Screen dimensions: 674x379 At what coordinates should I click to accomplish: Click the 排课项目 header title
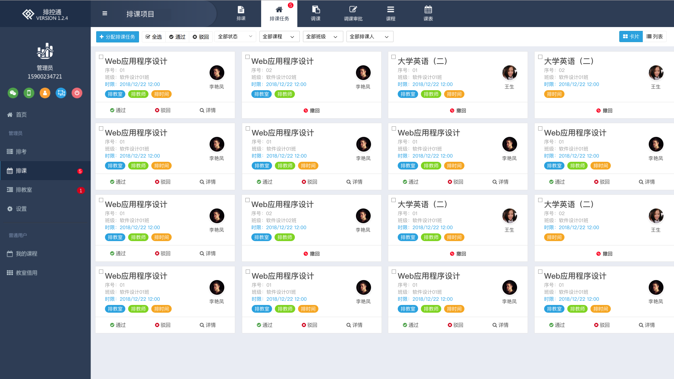click(140, 14)
